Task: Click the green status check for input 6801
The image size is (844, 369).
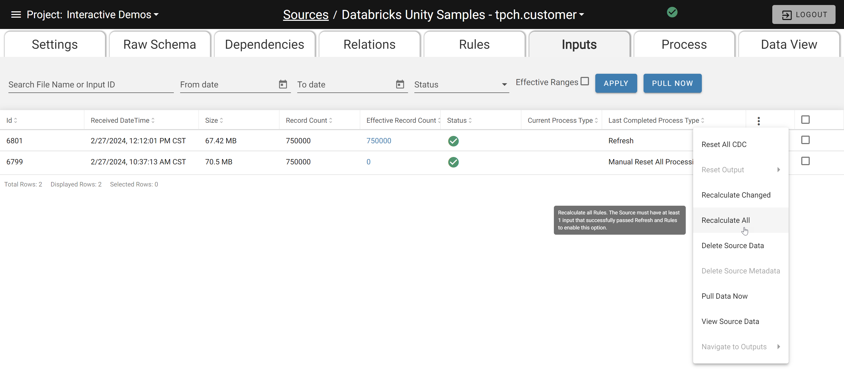Action: coord(453,141)
